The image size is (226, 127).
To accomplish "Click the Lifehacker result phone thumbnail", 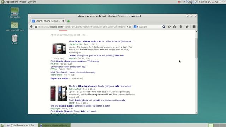I will (x=59, y=49).
